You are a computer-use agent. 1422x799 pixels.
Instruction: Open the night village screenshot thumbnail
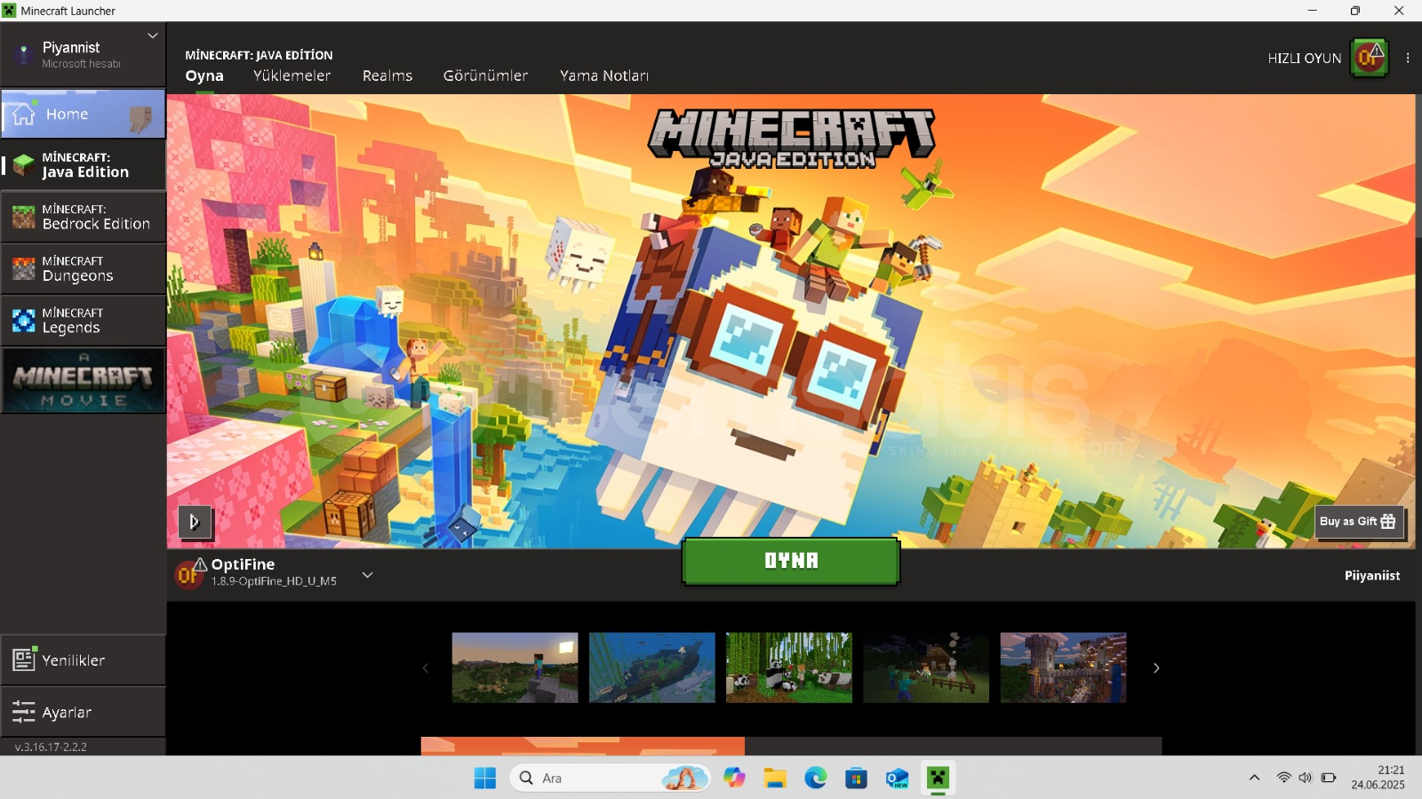925,667
